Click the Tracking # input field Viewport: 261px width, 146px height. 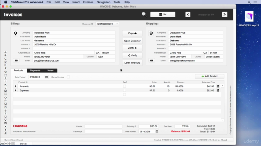point(104,131)
